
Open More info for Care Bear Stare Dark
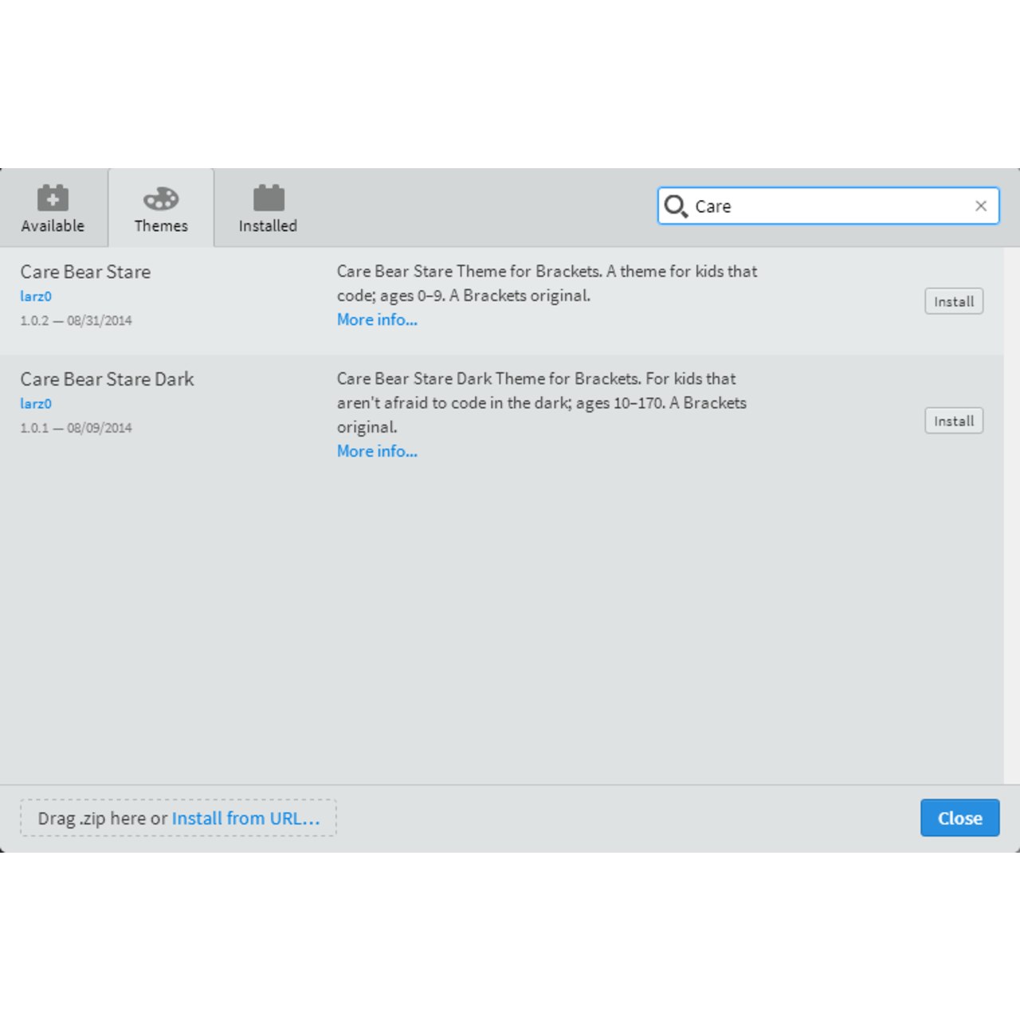pos(376,451)
